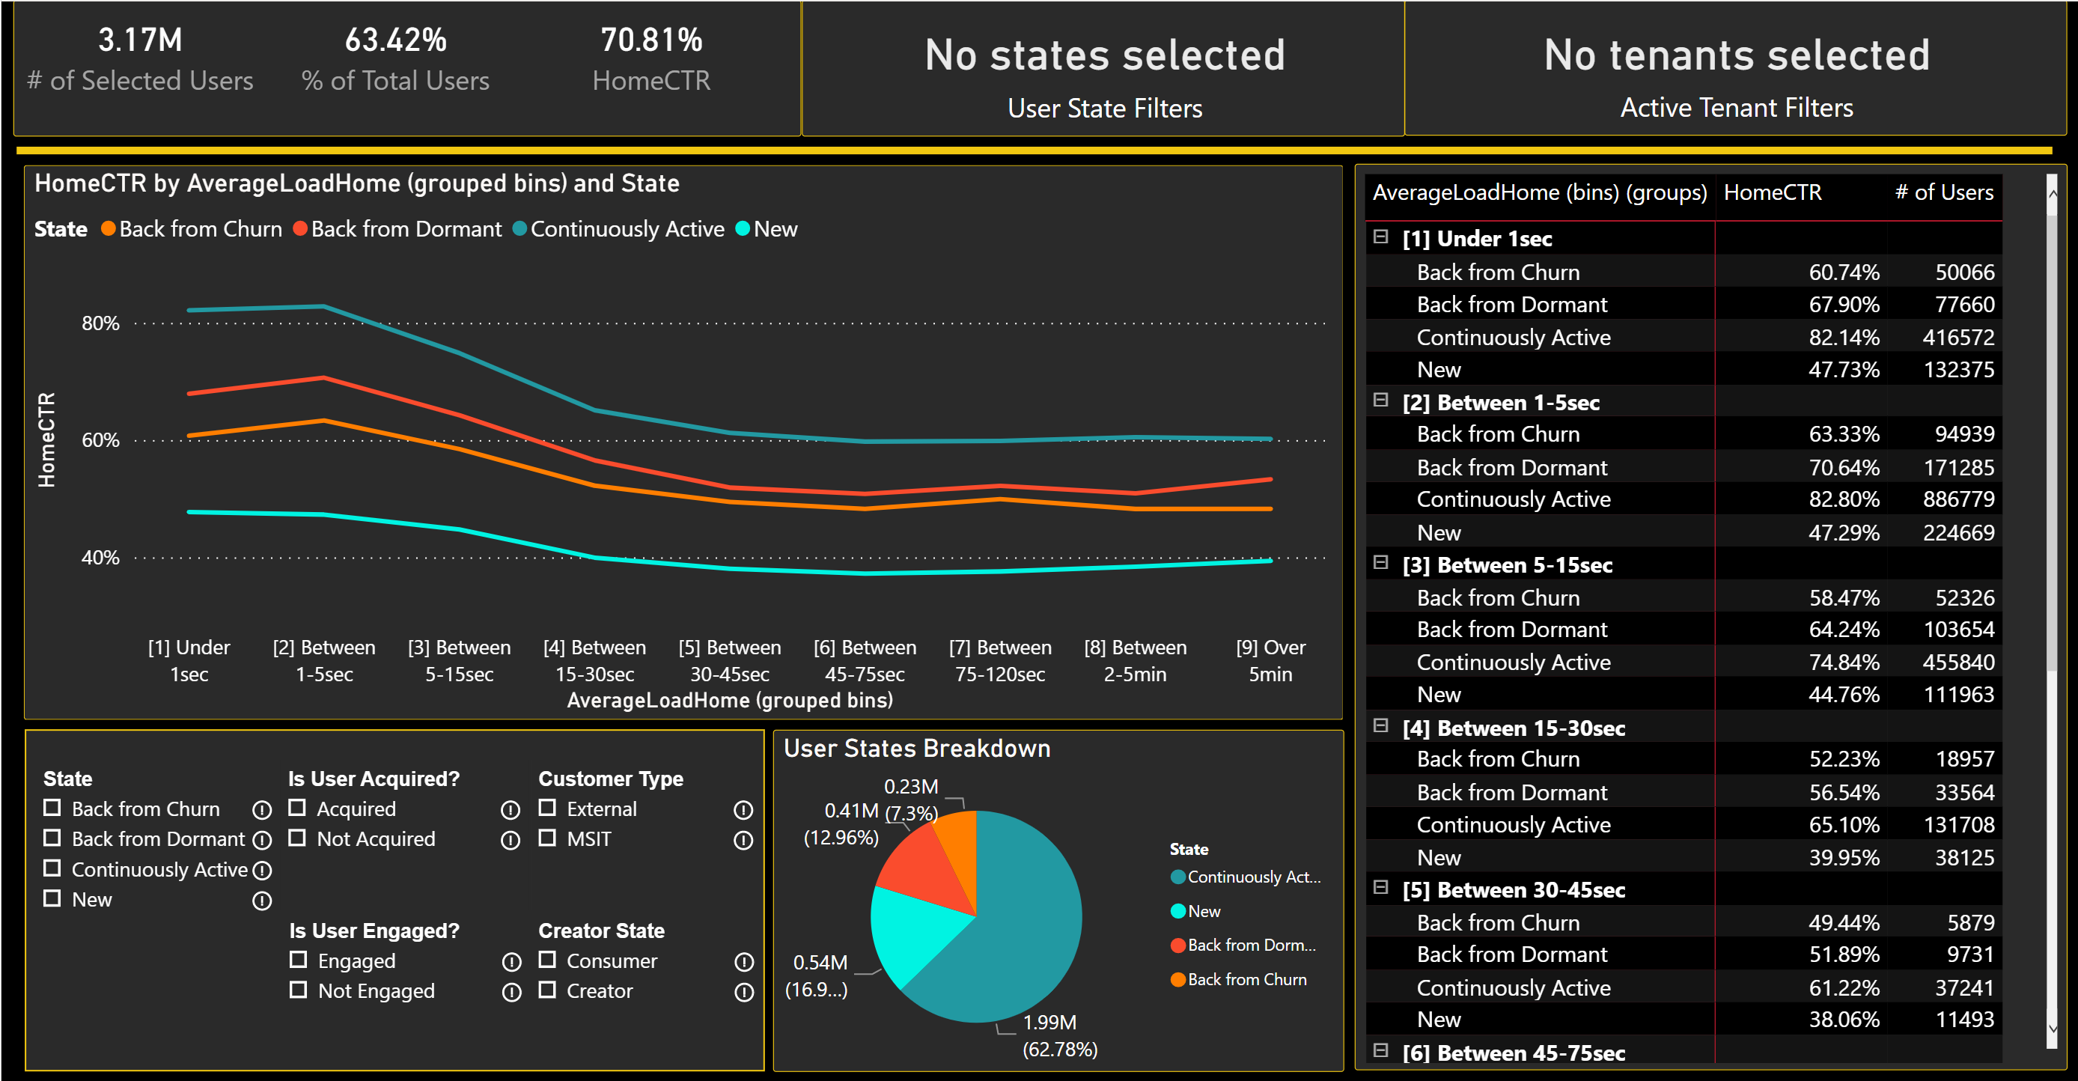Toggle the New legend entry in line chart
This screenshot has width=2078, height=1081.
[x=767, y=228]
